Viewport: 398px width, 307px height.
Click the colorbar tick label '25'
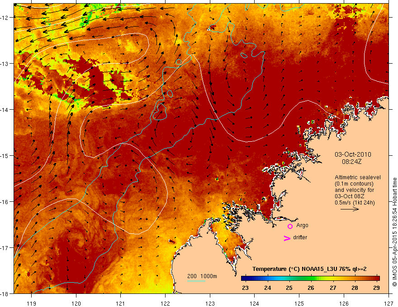(x=289, y=288)
